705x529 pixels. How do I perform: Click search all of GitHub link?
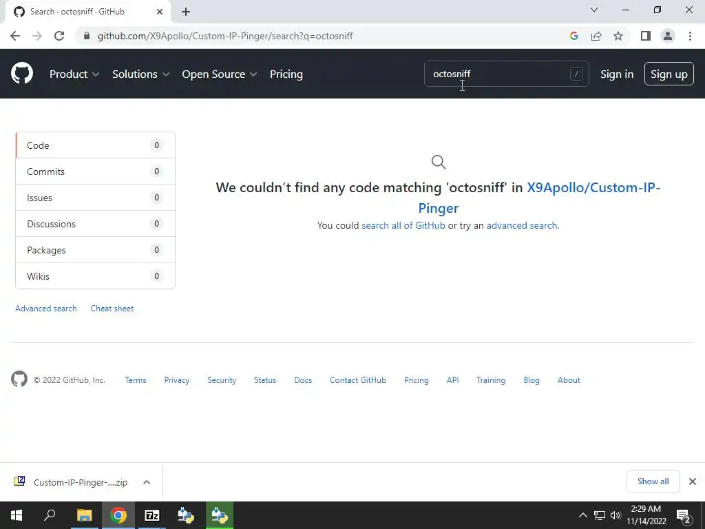tap(403, 225)
